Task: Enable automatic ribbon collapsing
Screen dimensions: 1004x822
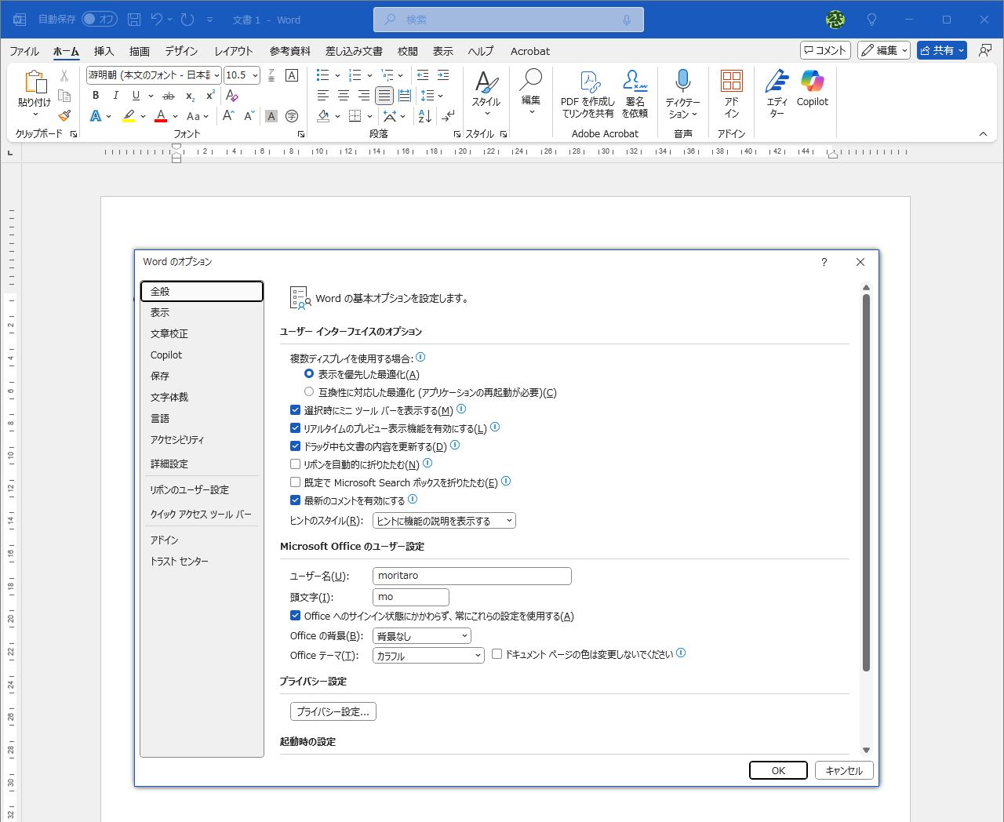Action: pyautogui.click(x=295, y=464)
